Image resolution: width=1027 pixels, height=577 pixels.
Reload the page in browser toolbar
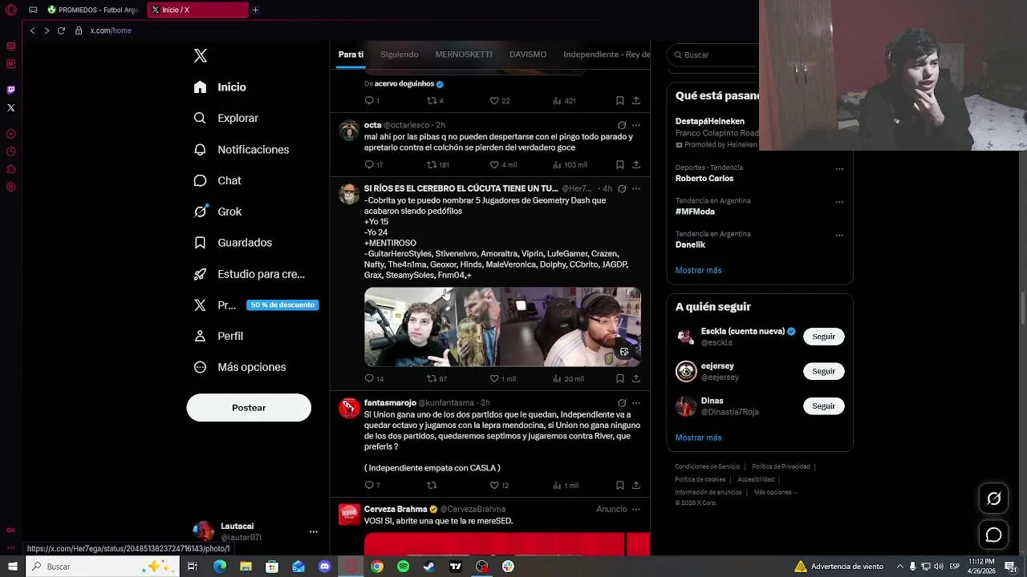pos(61,30)
